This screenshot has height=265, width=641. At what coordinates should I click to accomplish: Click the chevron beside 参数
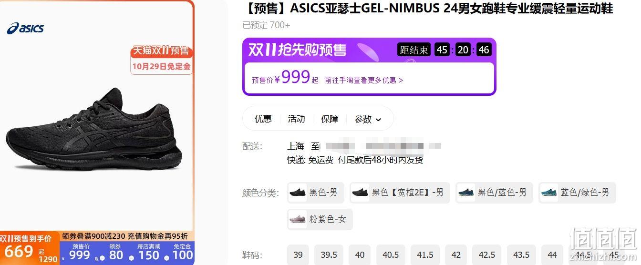pyautogui.click(x=379, y=120)
